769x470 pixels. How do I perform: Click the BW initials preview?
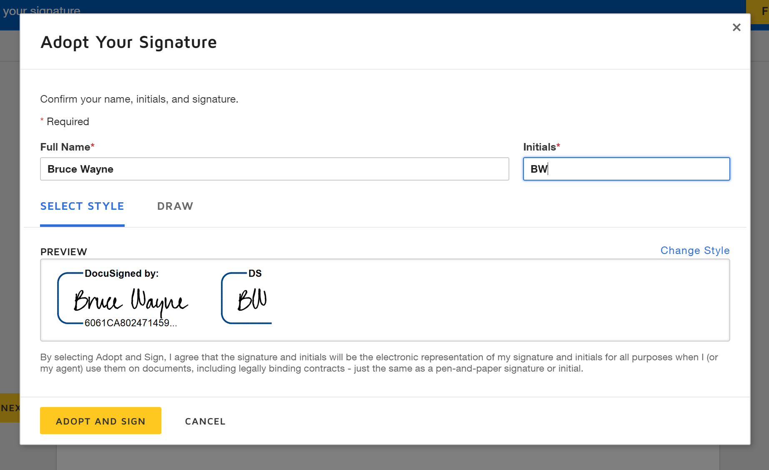coord(252,299)
